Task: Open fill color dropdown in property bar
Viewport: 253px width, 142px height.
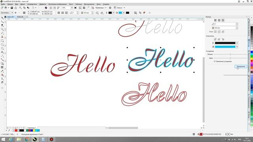Action: click(124, 13)
